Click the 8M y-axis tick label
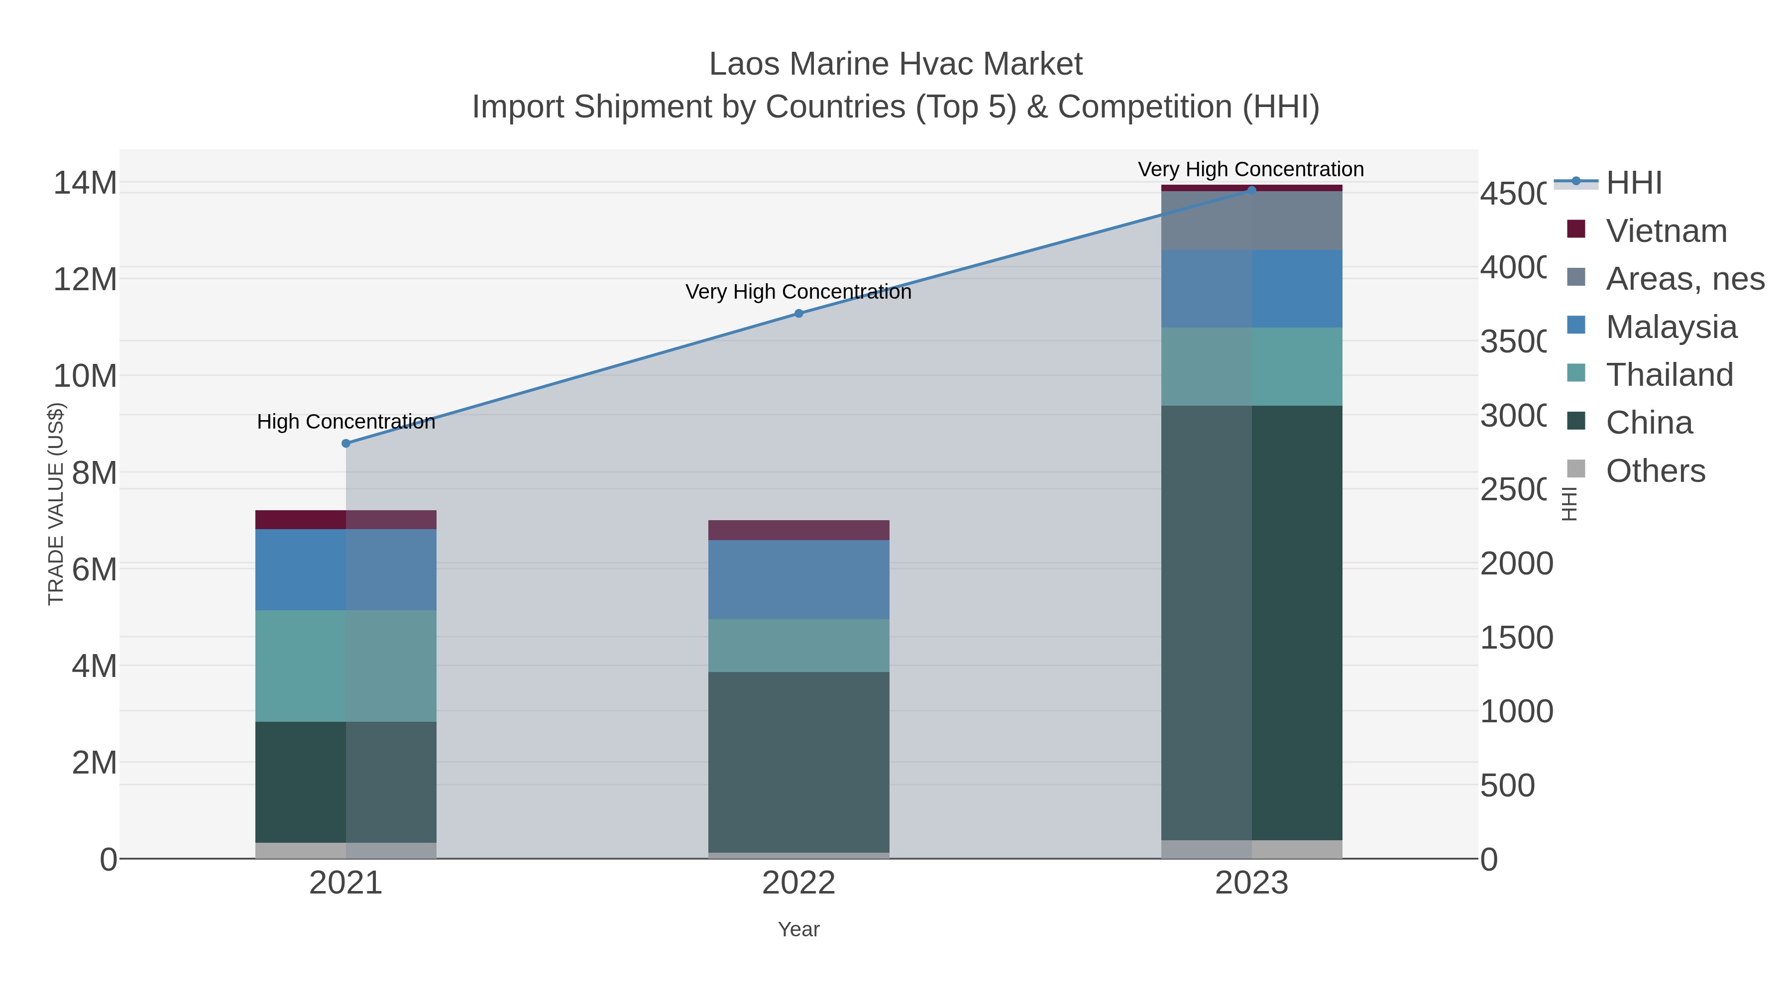 (94, 473)
